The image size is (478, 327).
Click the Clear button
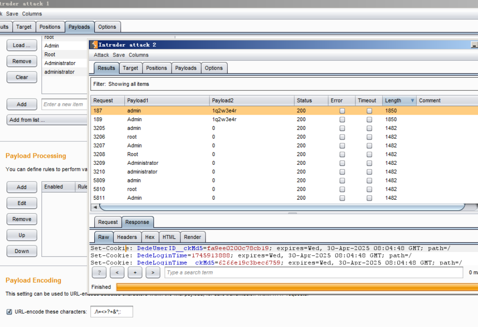22,78
